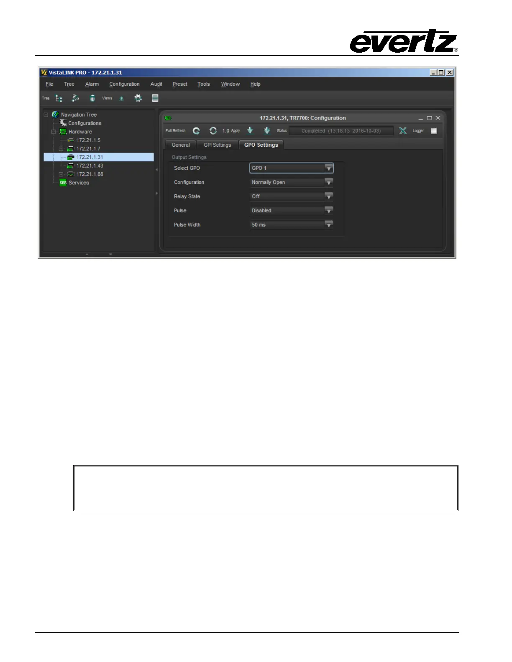Switch to the GPI Settings tab

point(217,145)
